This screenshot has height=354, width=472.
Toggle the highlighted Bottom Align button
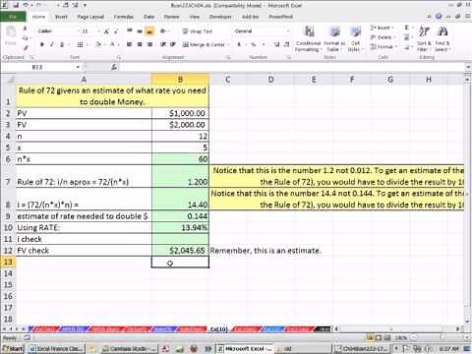pyautogui.click(x=149, y=31)
